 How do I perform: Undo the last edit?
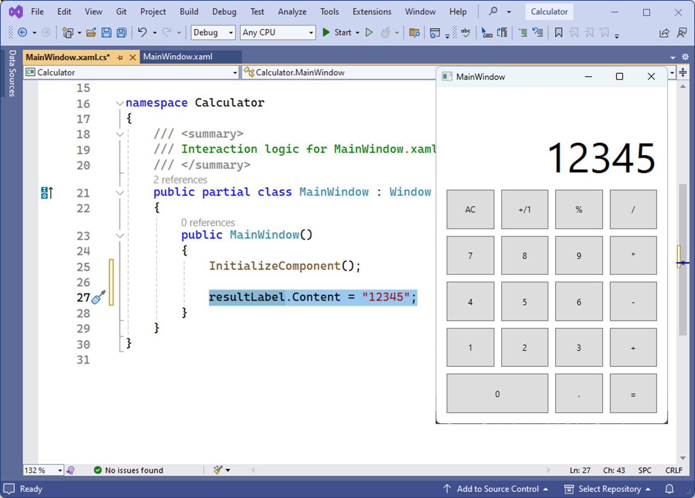tap(142, 32)
